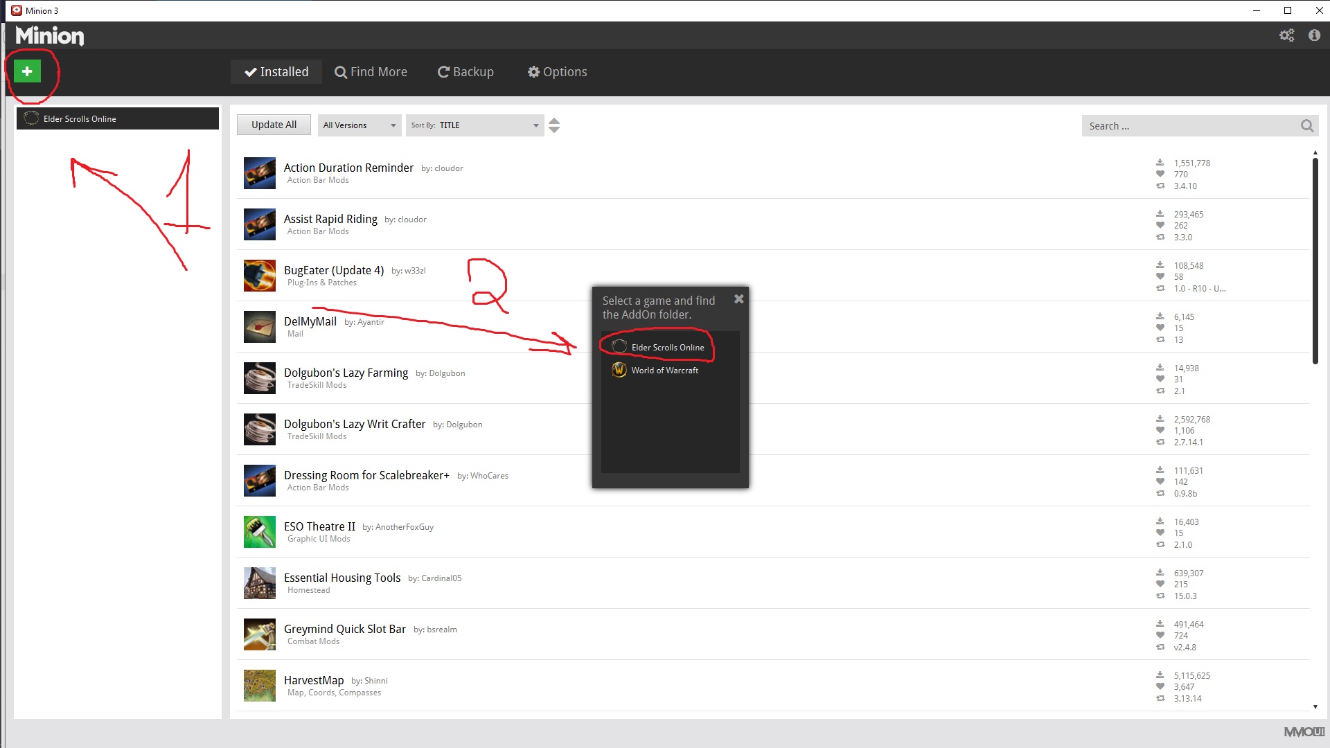The image size is (1330, 748).
Task: Expand the All Versions dropdown
Action: (x=360, y=125)
